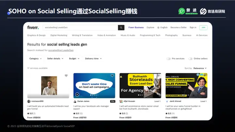This screenshot has height=132, width=235.
Task: Click price From US$95
Action: click(171, 118)
